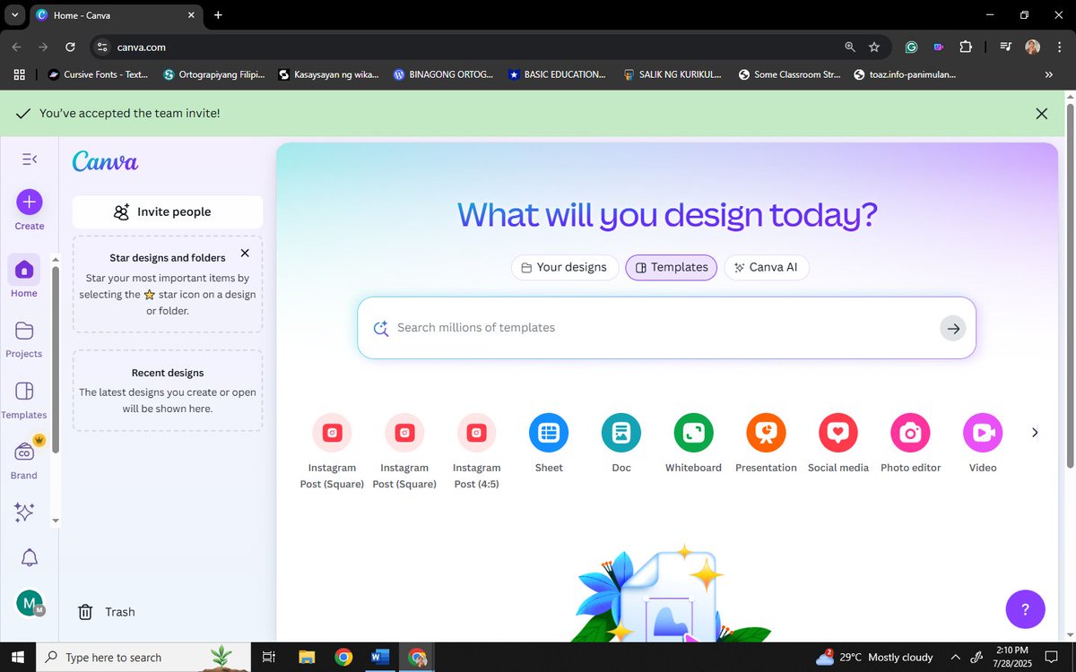
Task: Open the Grammarly extension icon
Action: click(x=911, y=47)
